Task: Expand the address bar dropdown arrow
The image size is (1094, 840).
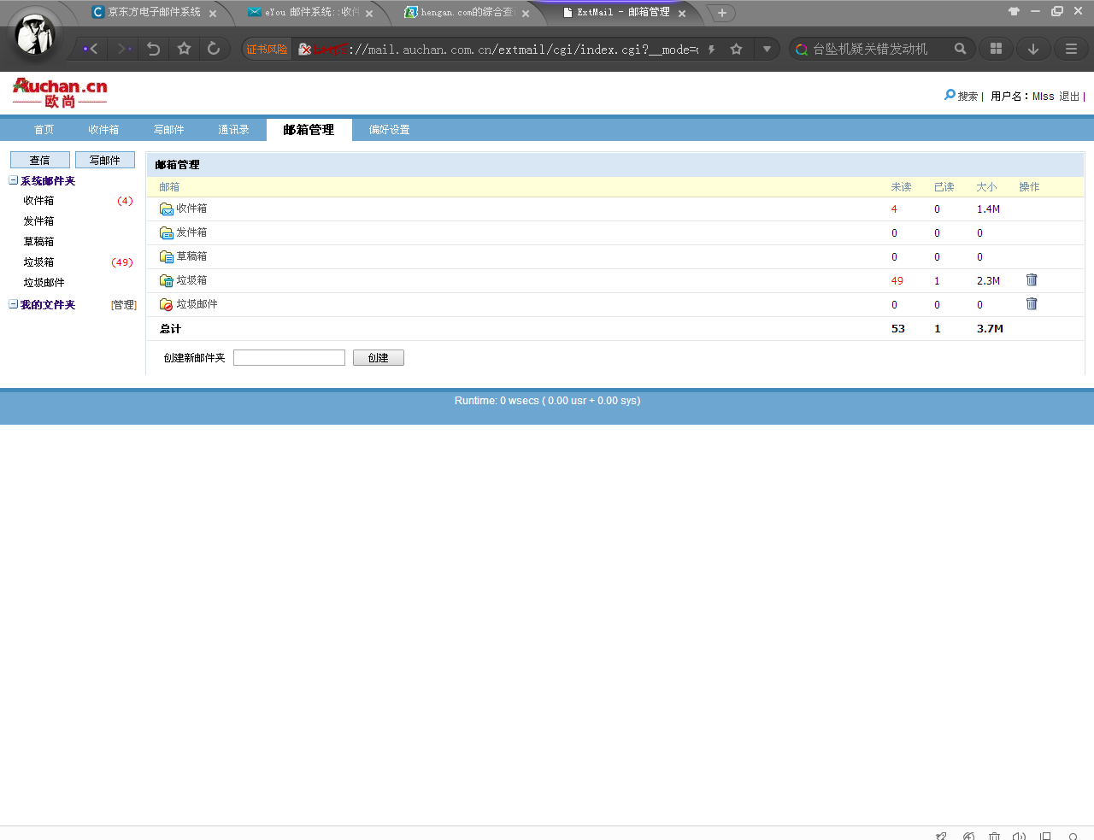Action: pyautogui.click(x=767, y=50)
